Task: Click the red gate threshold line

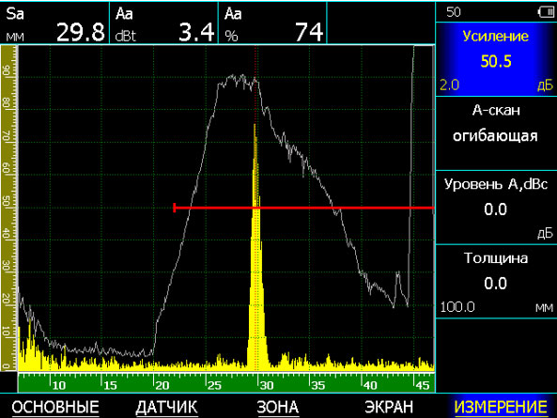Action: (x=303, y=208)
